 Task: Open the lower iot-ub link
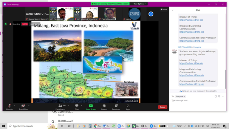point(191,63)
